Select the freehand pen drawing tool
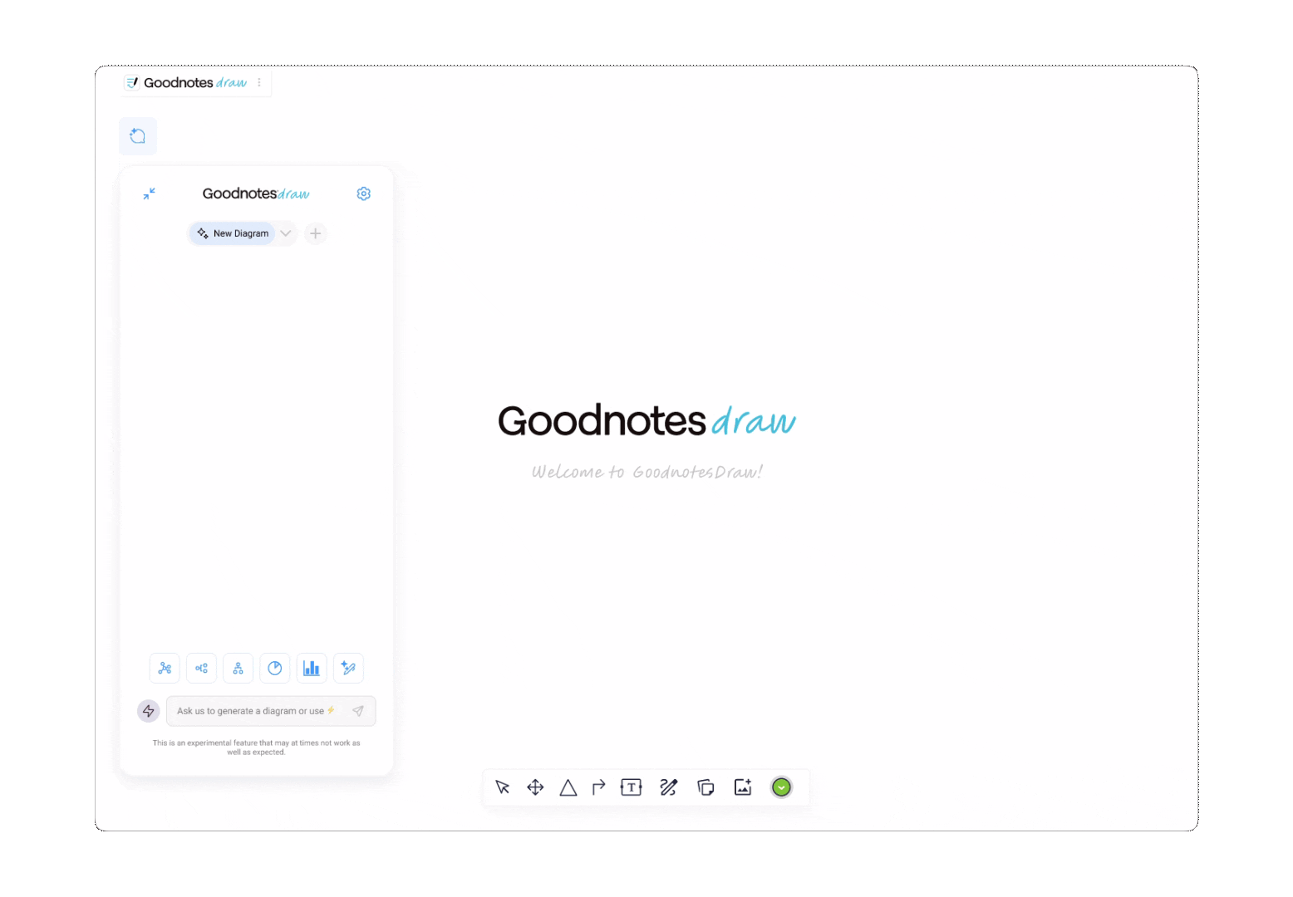1293x897 pixels. 669,787
